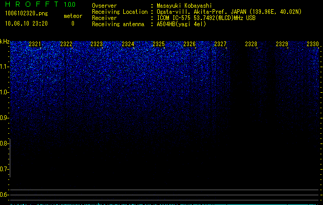
Task: Click the Receiving Location label
Action: pyautogui.click(x=120, y=12)
